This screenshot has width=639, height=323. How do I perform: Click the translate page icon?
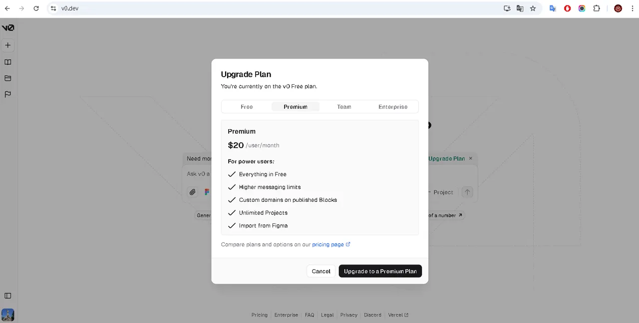click(x=520, y=8)
